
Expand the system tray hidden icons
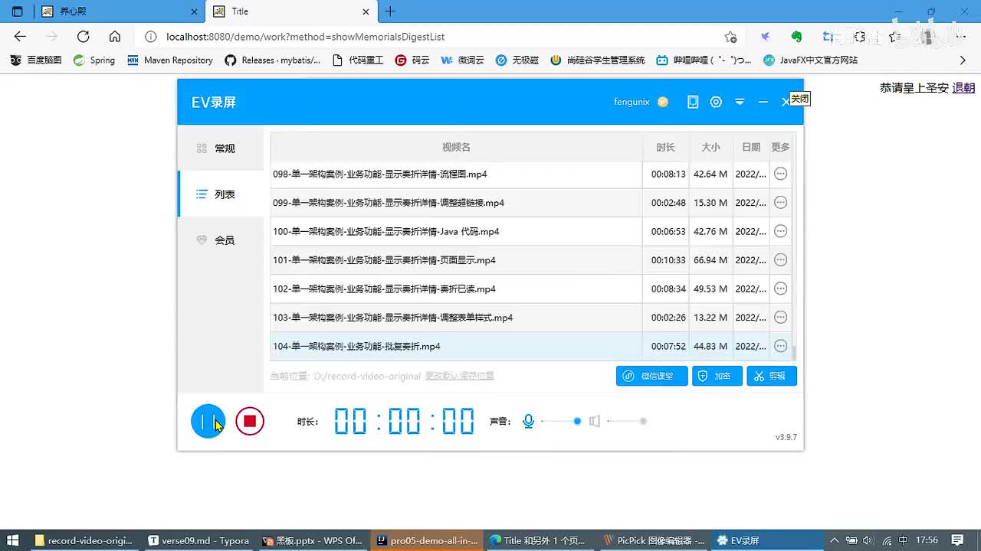tap(834, 540)
